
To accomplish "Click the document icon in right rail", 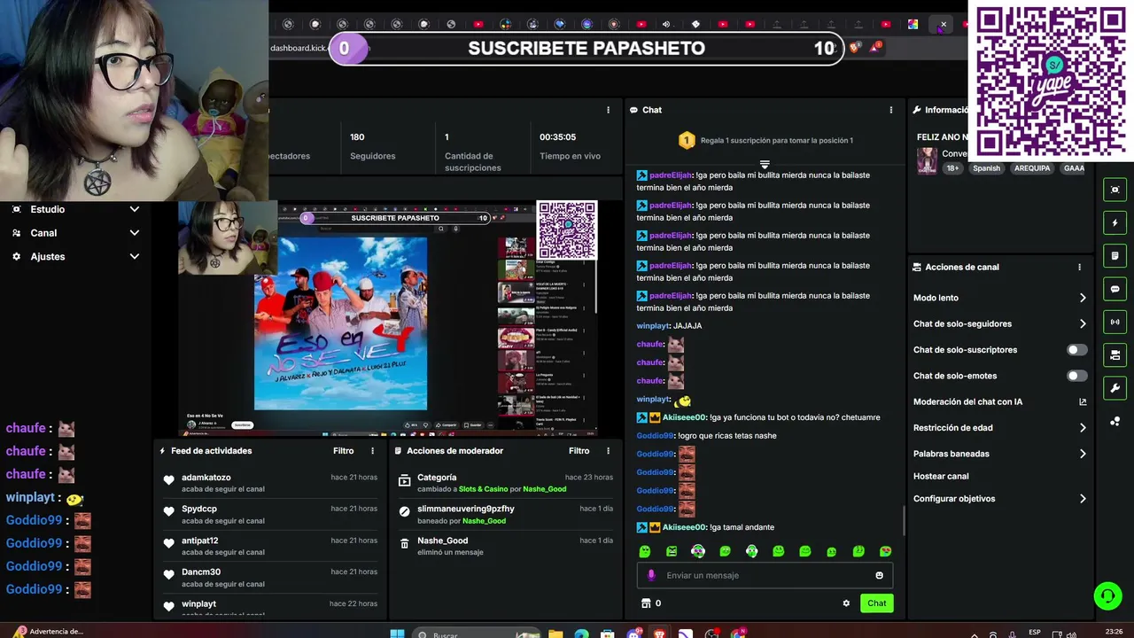I will click(x=1115, y=256).
